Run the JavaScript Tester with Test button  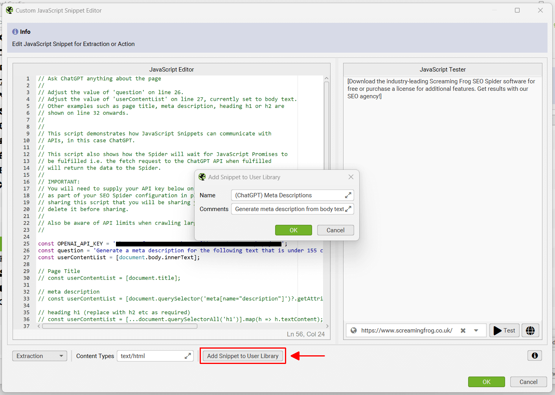(505, 331)
